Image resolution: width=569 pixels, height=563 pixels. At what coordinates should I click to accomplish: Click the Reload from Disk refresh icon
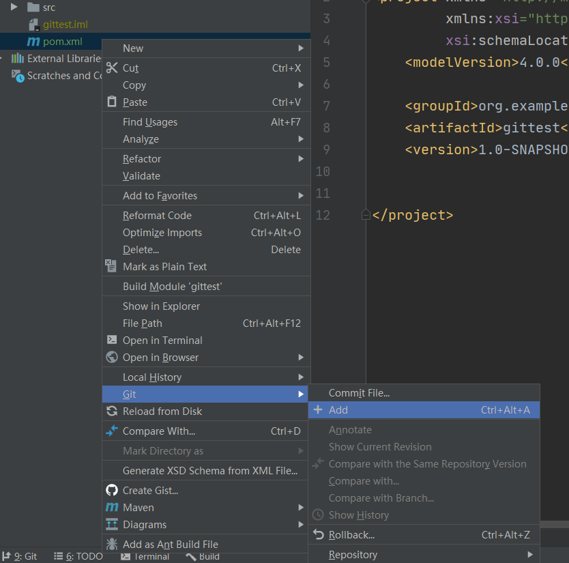coord(111,412)
